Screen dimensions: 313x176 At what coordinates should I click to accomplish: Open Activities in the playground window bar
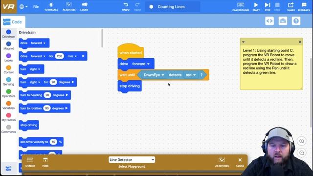pos(222,162)
